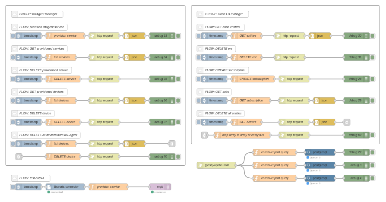The image size is (386, 202).
Task: Click link out node in DELETE all entities flow
Action: [x=347, y=122]
